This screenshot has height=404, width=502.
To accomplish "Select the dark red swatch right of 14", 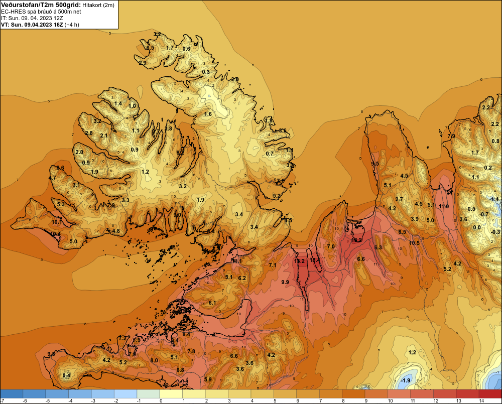I will [x=490, y=394].
